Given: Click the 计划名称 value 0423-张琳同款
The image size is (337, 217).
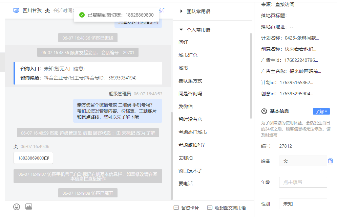Looking at the screenshot, I should point(302,38).
